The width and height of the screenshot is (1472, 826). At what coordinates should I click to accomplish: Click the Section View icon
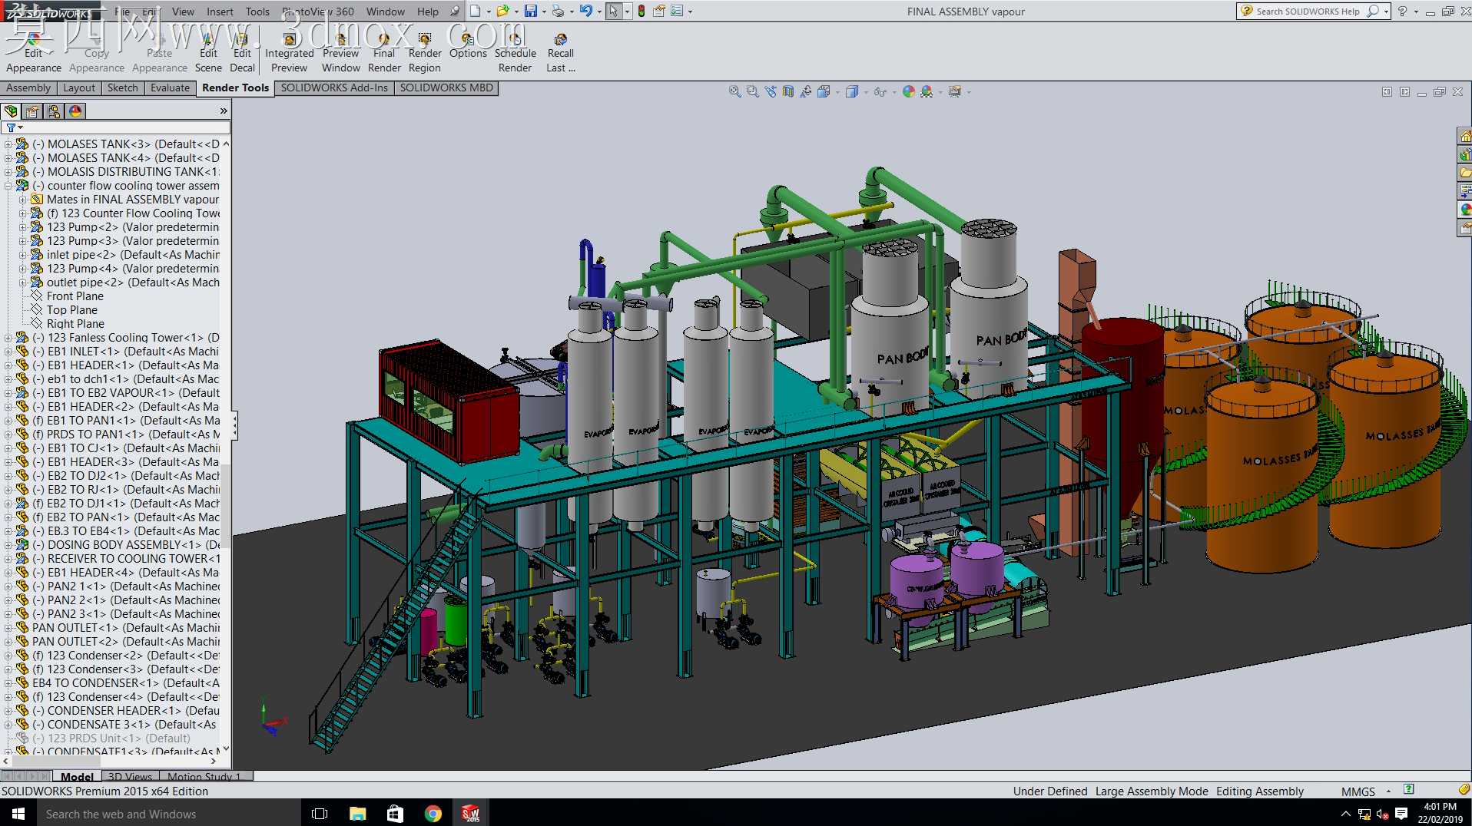tap(788, 92)
